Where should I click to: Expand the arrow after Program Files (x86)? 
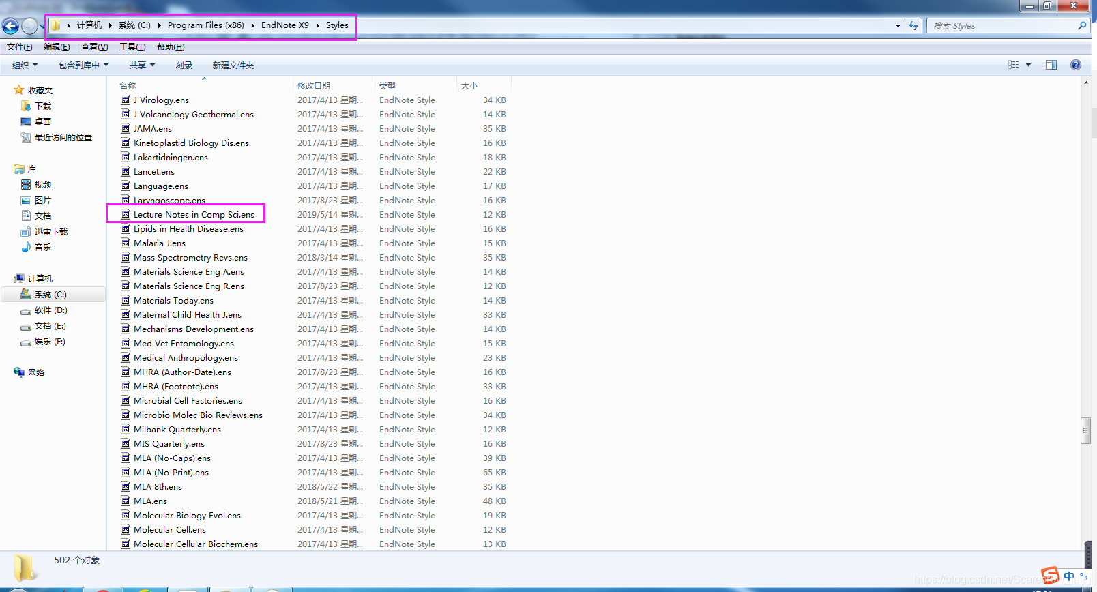(252, 25)
